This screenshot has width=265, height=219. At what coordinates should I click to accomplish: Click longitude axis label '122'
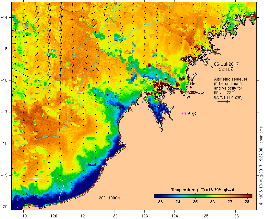point(114,216)
